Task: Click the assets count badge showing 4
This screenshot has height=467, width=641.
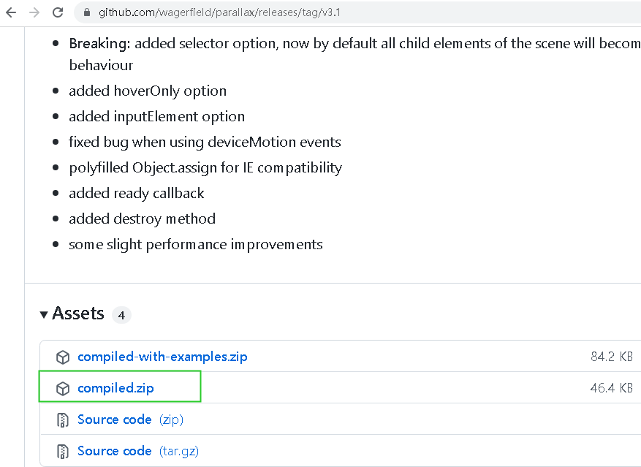Action: click(x=121, y=315)
